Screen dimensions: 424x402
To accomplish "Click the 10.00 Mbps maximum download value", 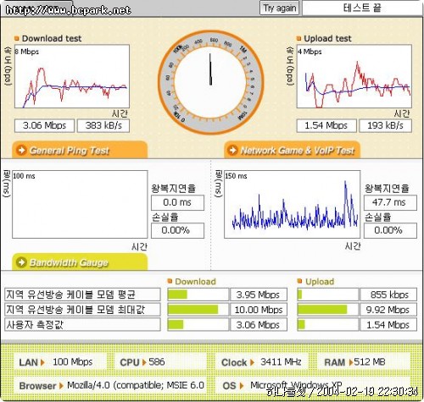I will coord(259,310).
